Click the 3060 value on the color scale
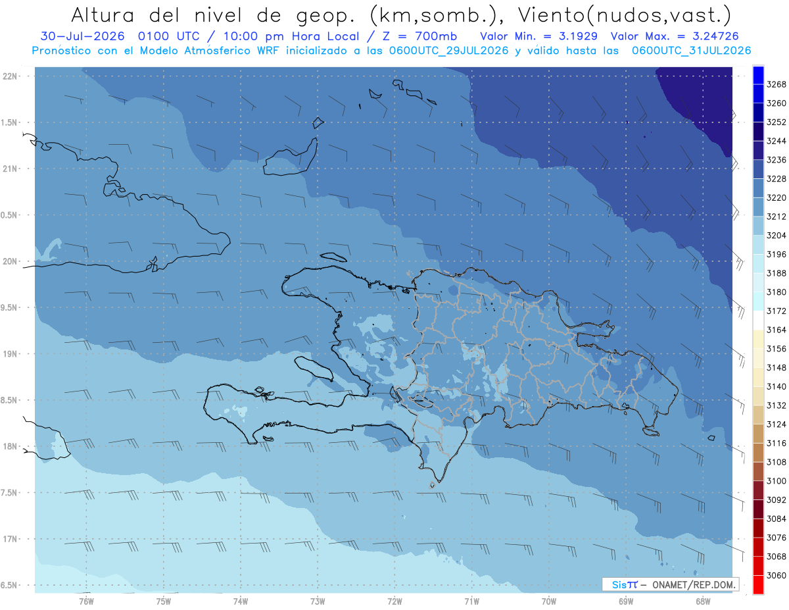Viewport: 789px width, 610px height. 777,575
